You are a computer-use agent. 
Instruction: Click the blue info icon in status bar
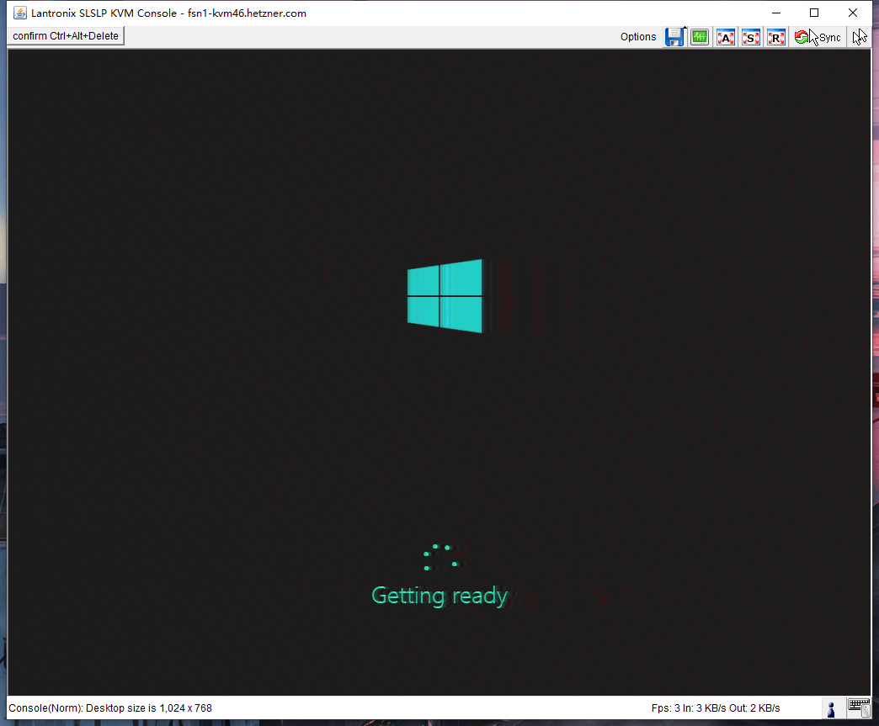point(831,708)
